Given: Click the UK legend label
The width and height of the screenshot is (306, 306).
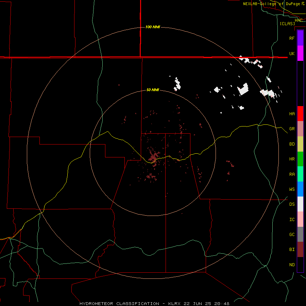Looking at the screenshot, I should click(x=292, y=53).
